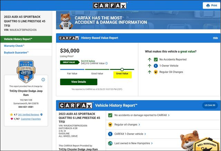The image size is (221, 151).
Task: Click the blue 1-Owner badge in history row
Action: (x=110, y=134)
